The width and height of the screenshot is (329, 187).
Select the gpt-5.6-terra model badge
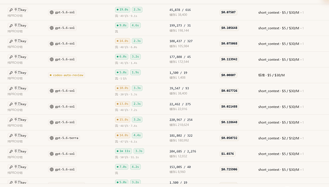click(x=64, y=138)
